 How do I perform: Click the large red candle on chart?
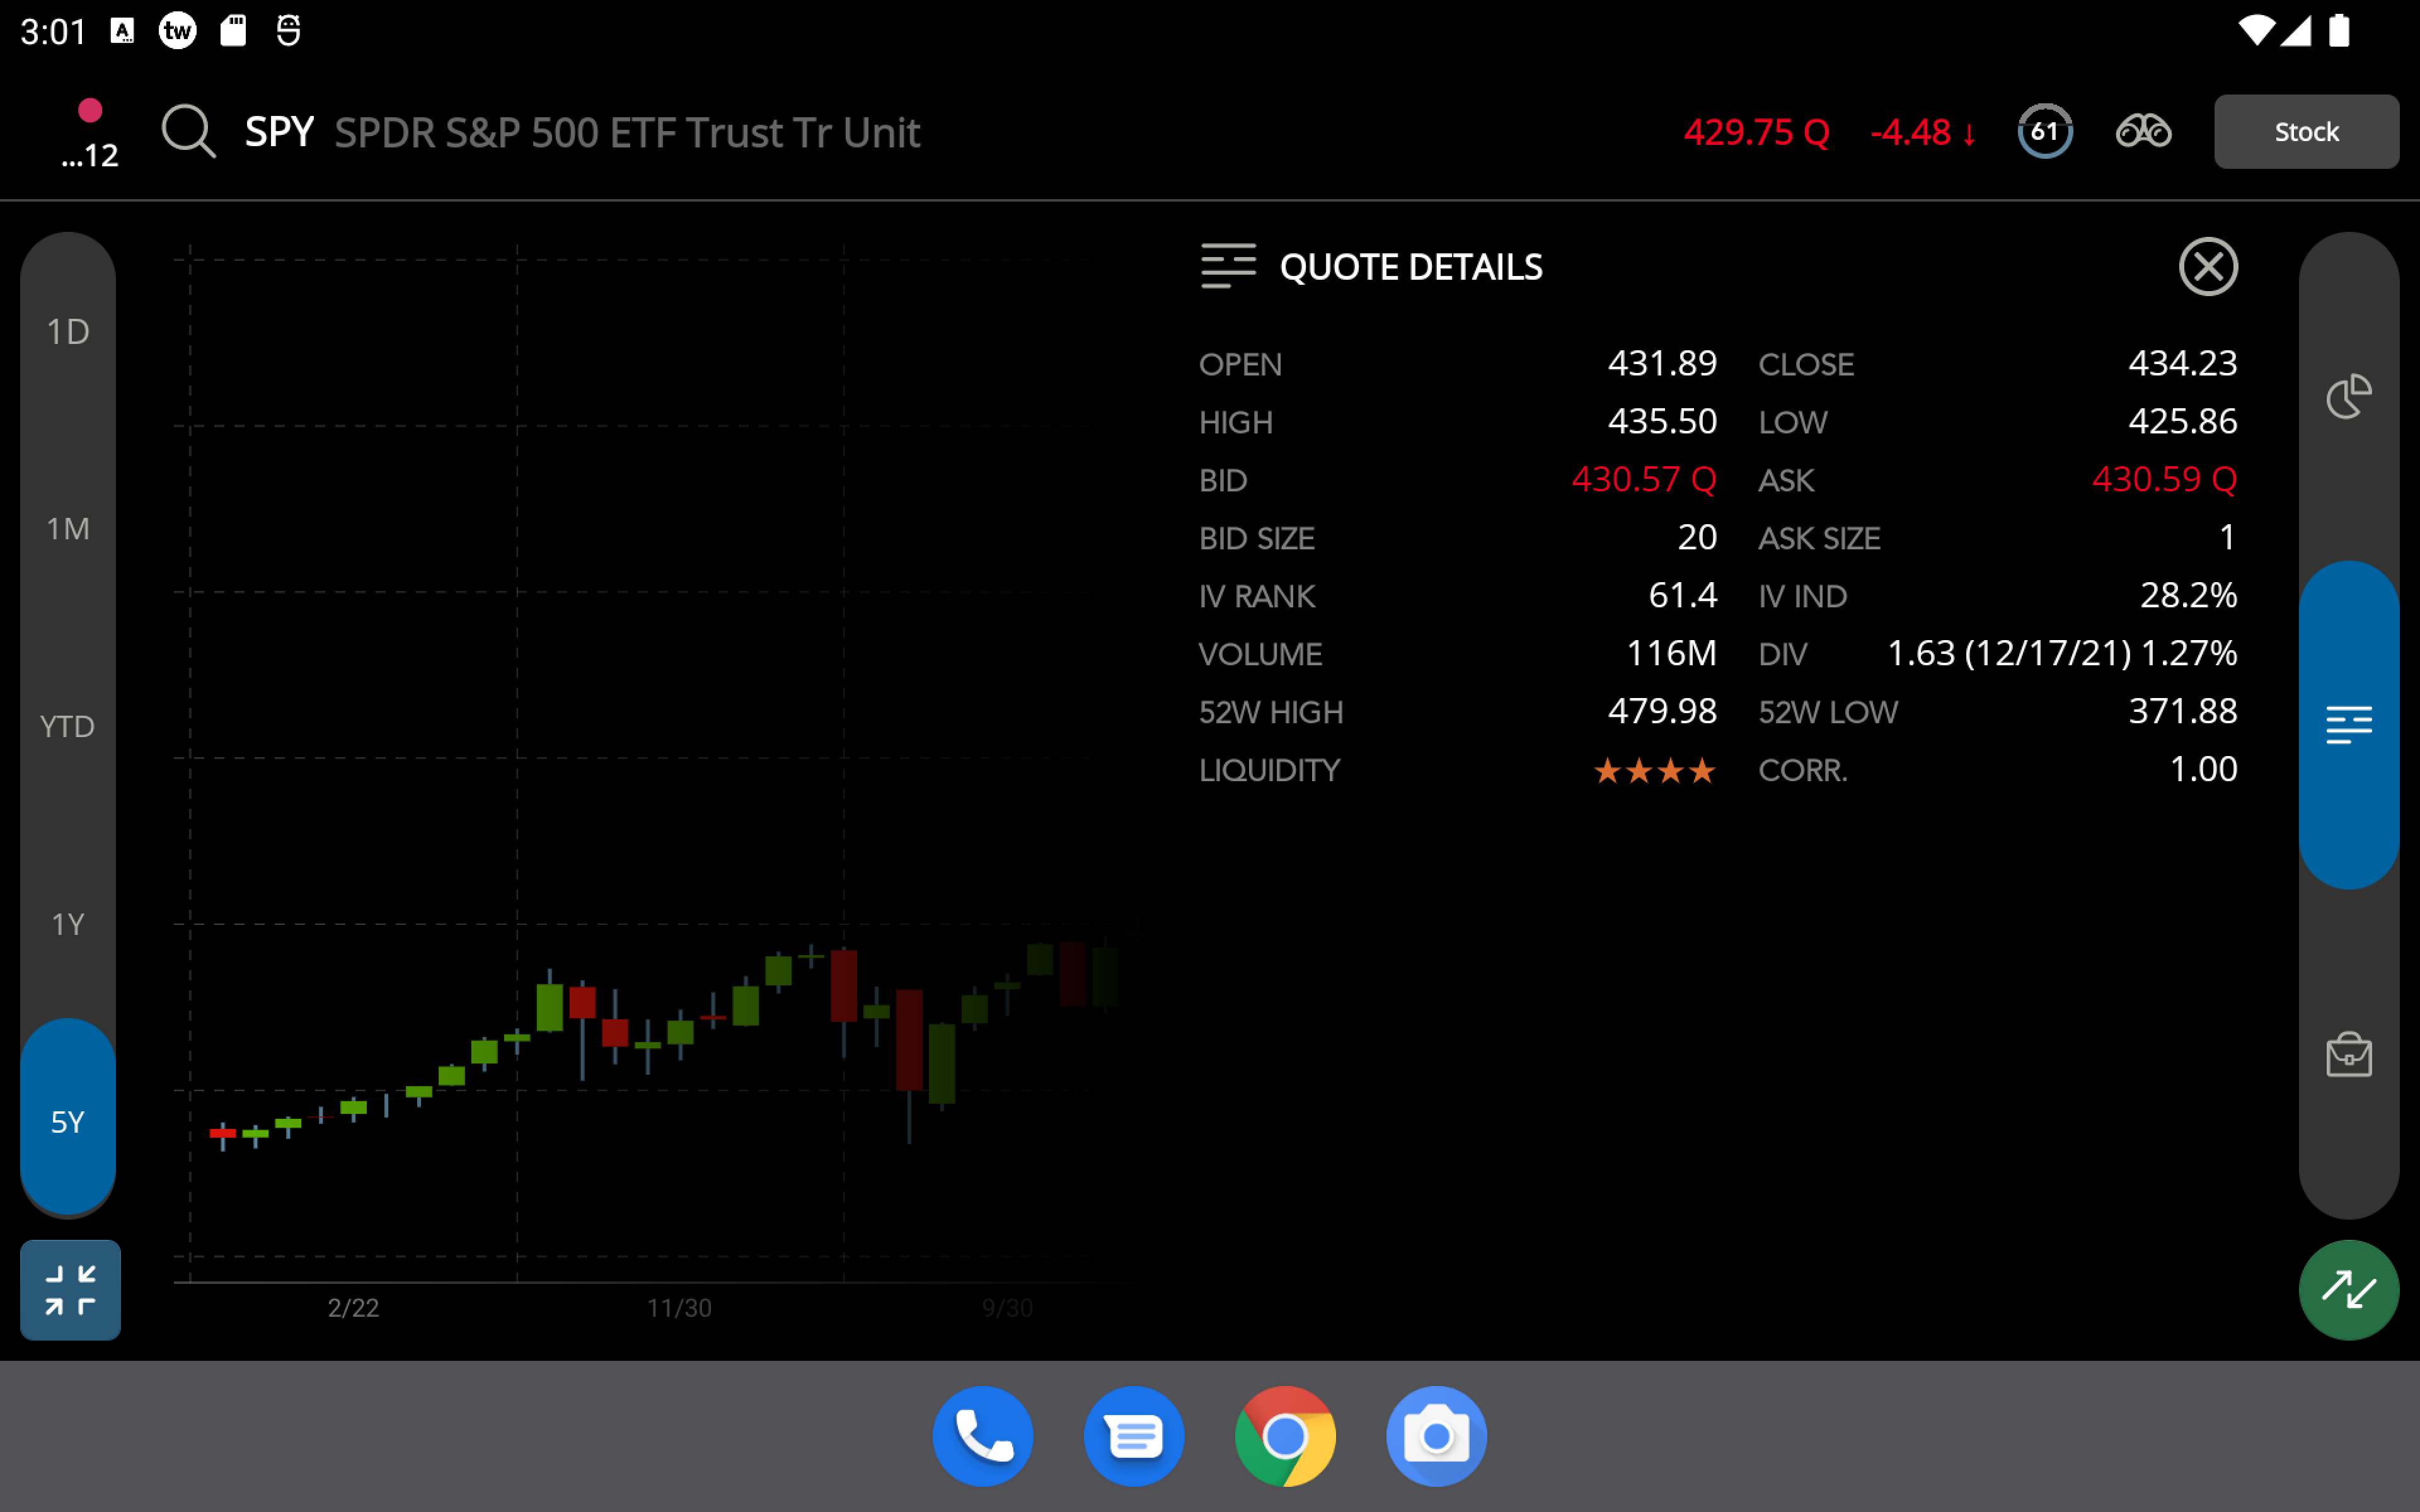(x=908, y=1040)
